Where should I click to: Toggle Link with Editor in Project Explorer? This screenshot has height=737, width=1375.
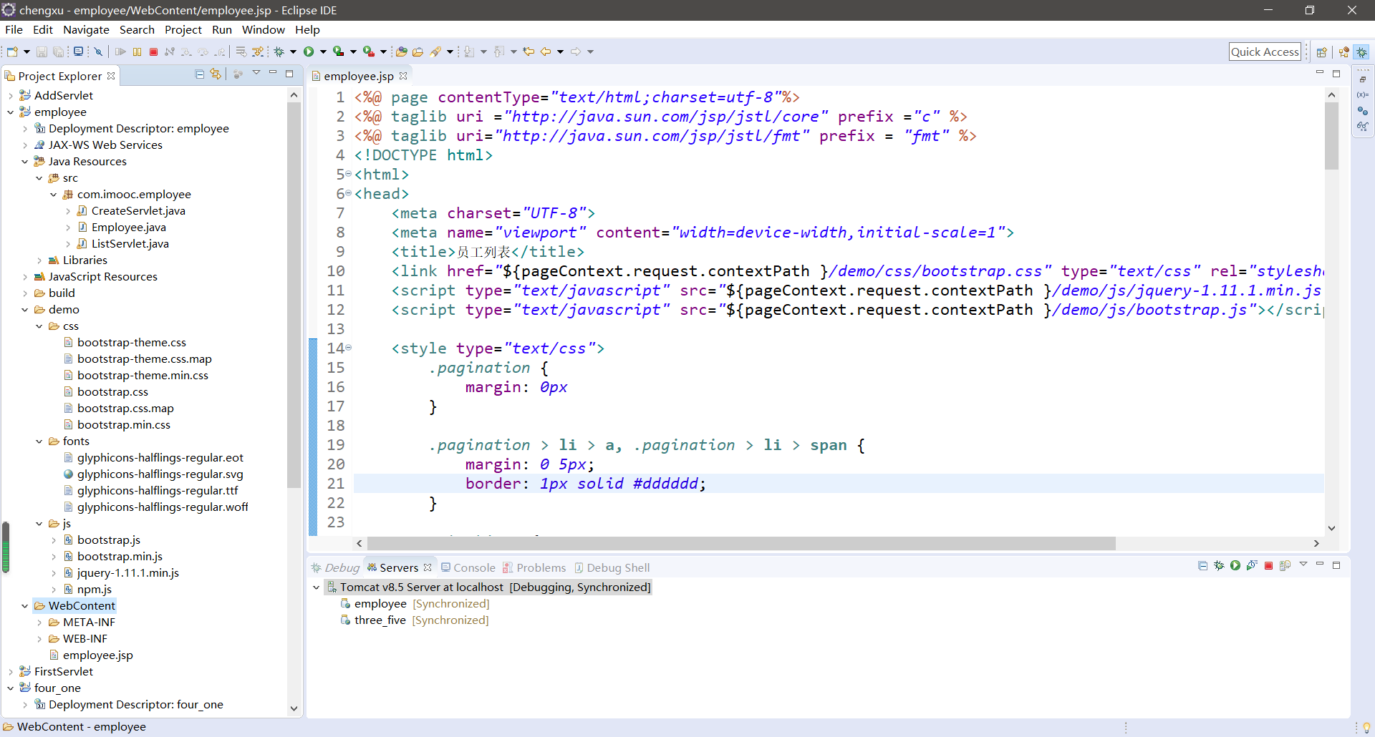tap(216, 74)
